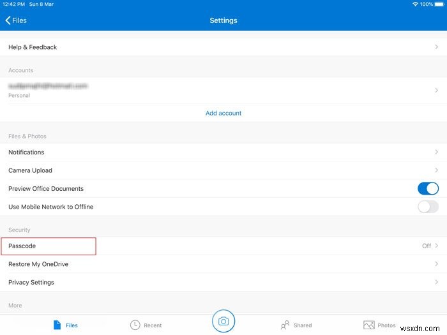Switch to the Files tab label
The height and width of the screenshot is (335, 447).
(72, 325)
